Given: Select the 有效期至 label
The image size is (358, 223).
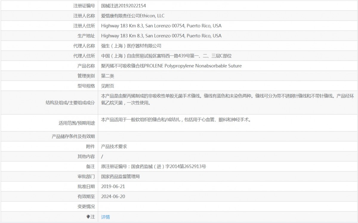Looking at the screenshot, I should (x=86, y=197).
